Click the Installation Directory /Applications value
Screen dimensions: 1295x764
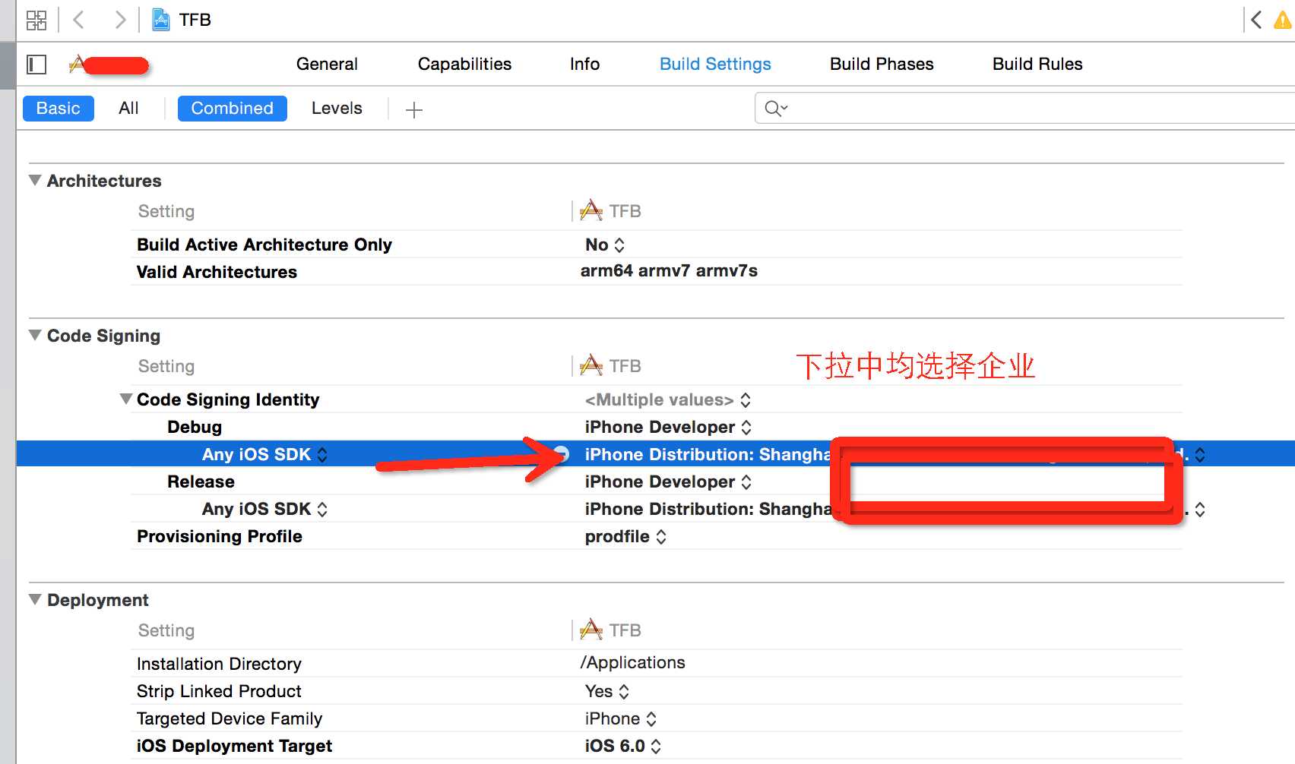[x=633, y=662]
